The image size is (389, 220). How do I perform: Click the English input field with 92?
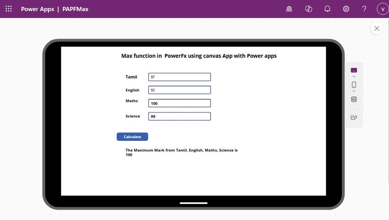[x=179, y=90]
